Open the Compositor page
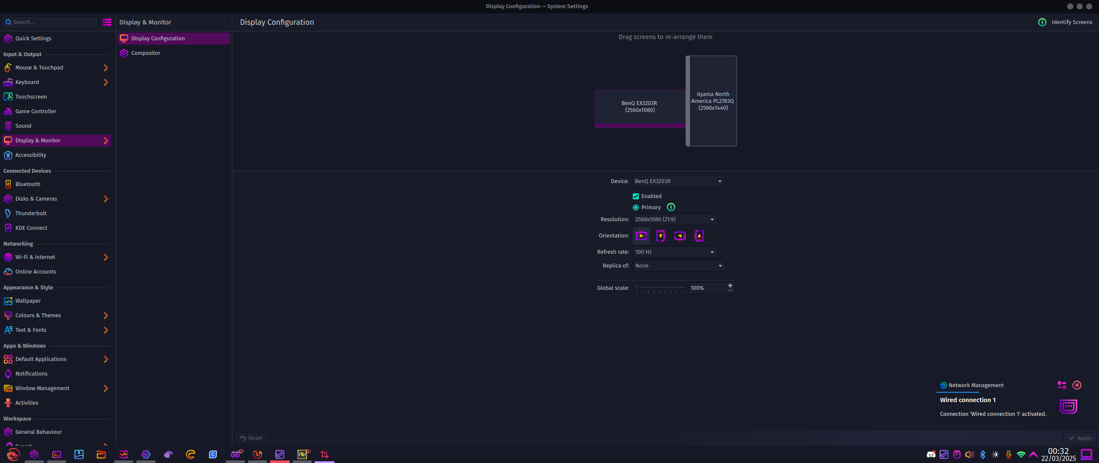 [146, 53]
